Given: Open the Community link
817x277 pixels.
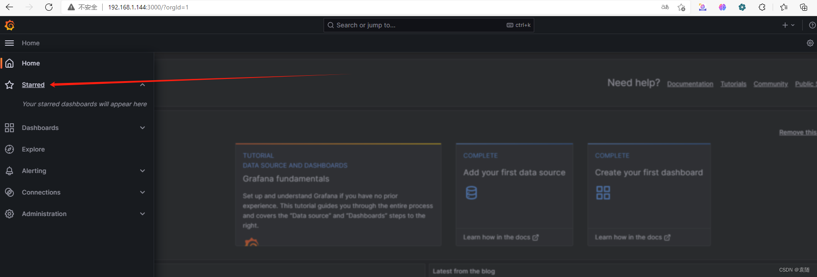Looking at the screenshot, I should 771,84.
